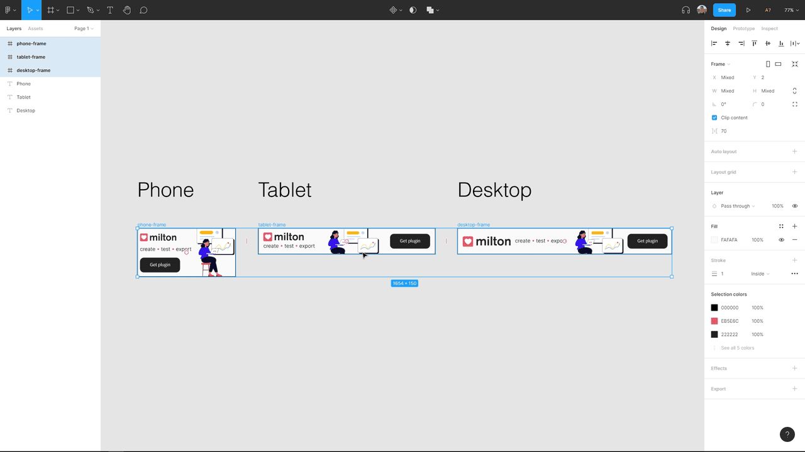Select the Hand tool
Viewport: 805px width, 452px height.
(127, 10)
